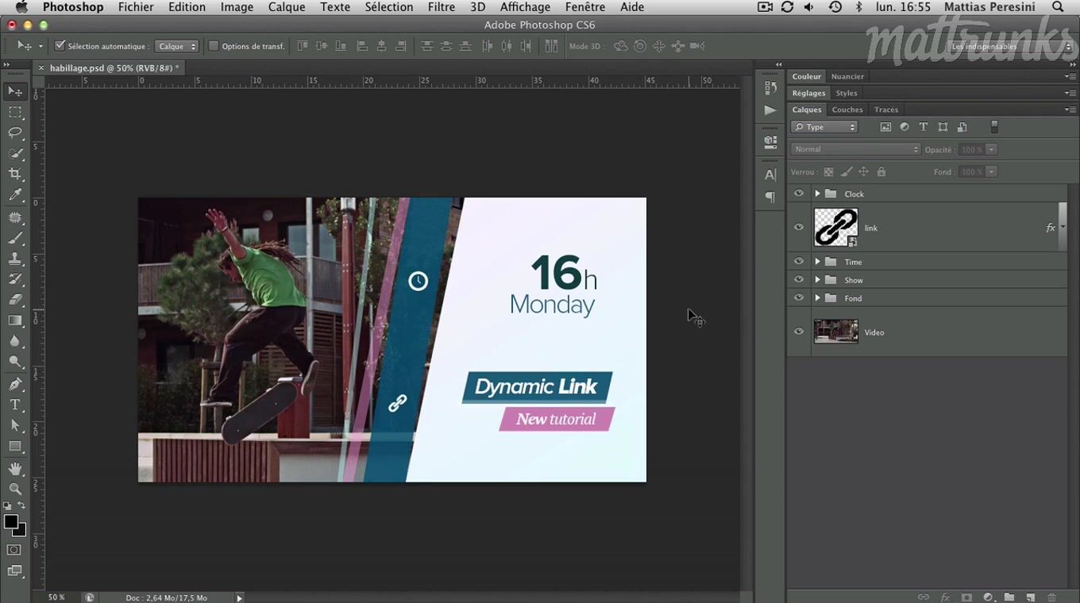Pick the Eyedropper tool

[x=15, y=195]
